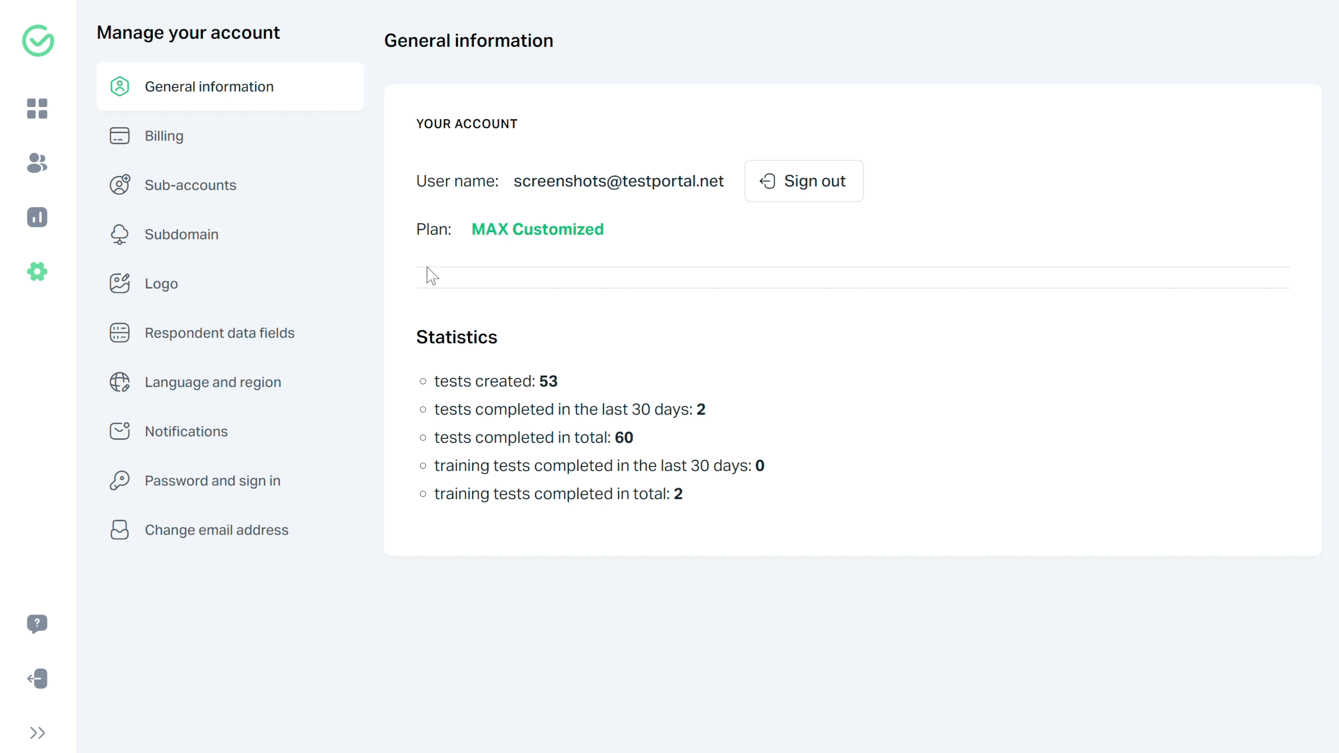Open Change email address section
The image size is (1339, 753).
(216, 529)
